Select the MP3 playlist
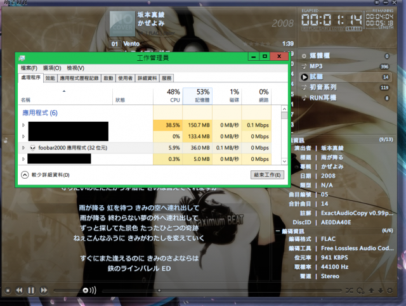This screenshot has width=406, height=306. coord(346,67)
